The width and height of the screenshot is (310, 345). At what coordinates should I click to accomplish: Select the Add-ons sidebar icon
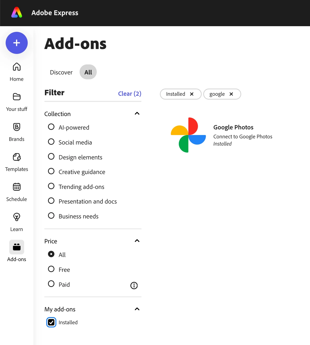[17, 247]
